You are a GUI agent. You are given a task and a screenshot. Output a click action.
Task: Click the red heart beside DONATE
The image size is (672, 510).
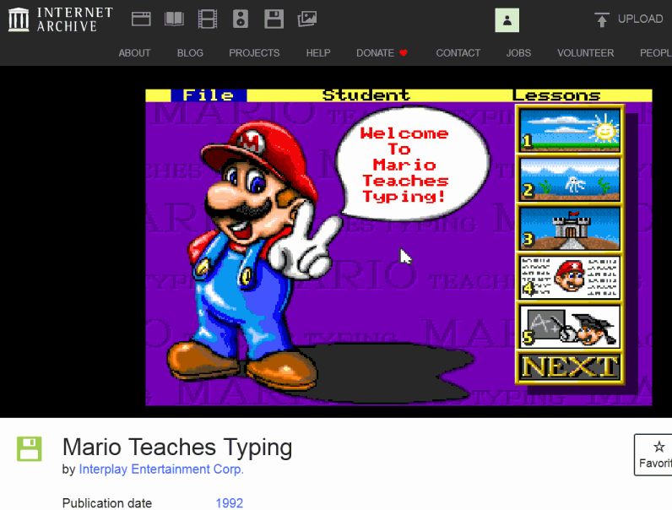pos(404,52)
